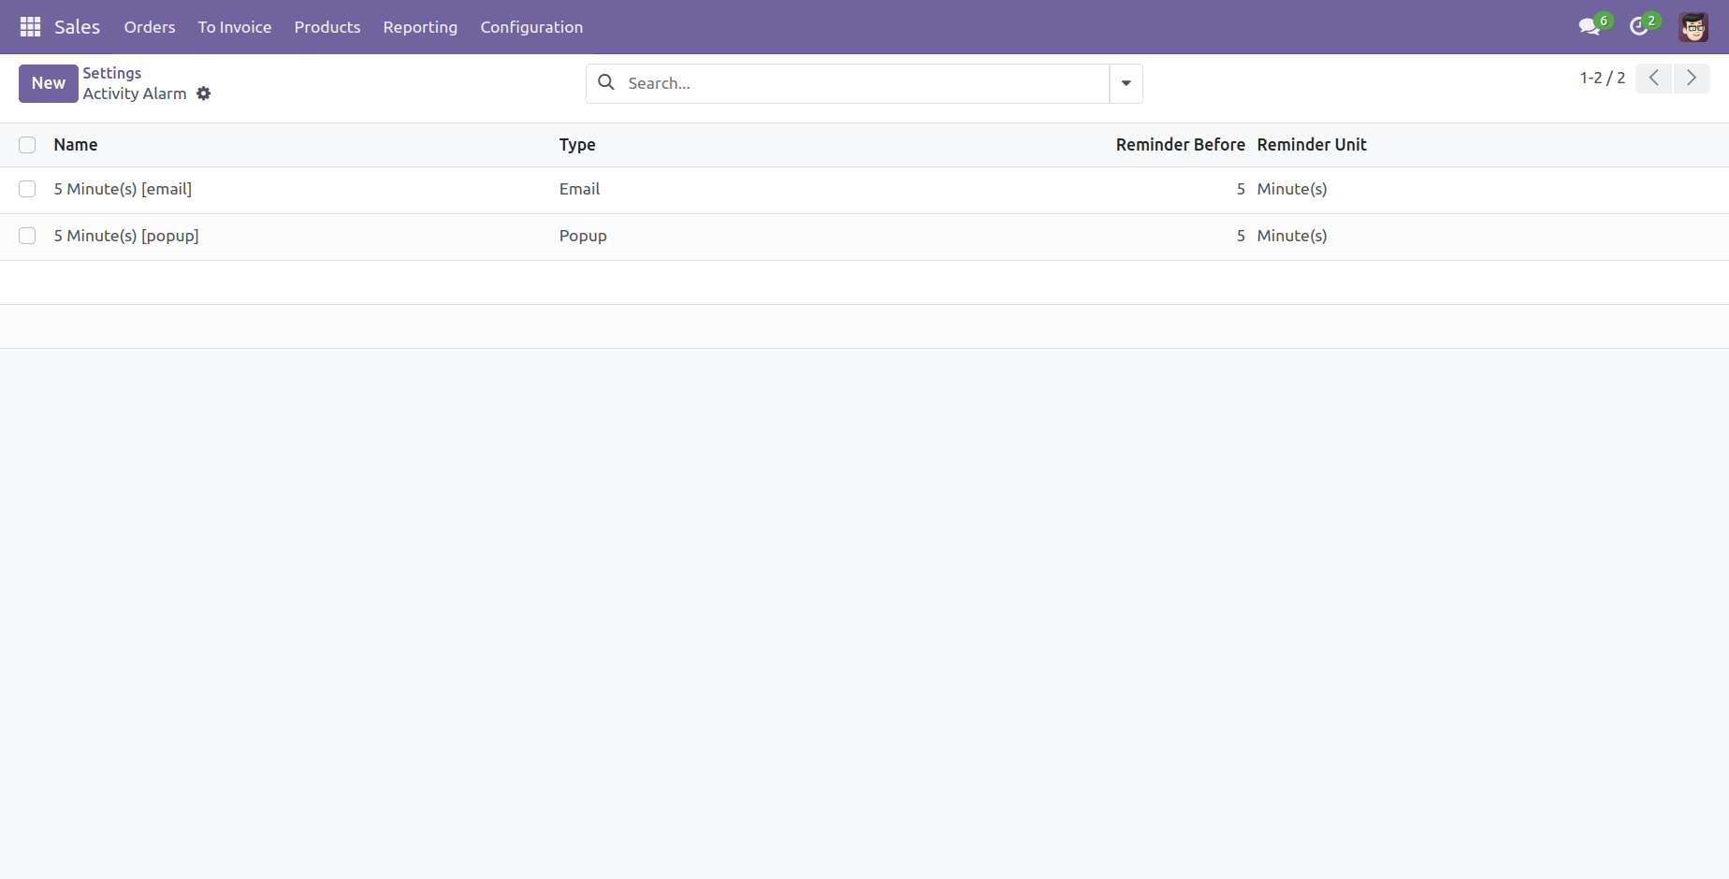Open the '5 Minute(s) [email]' record
Screen dimensions: 1729x879
pos(123,189)
